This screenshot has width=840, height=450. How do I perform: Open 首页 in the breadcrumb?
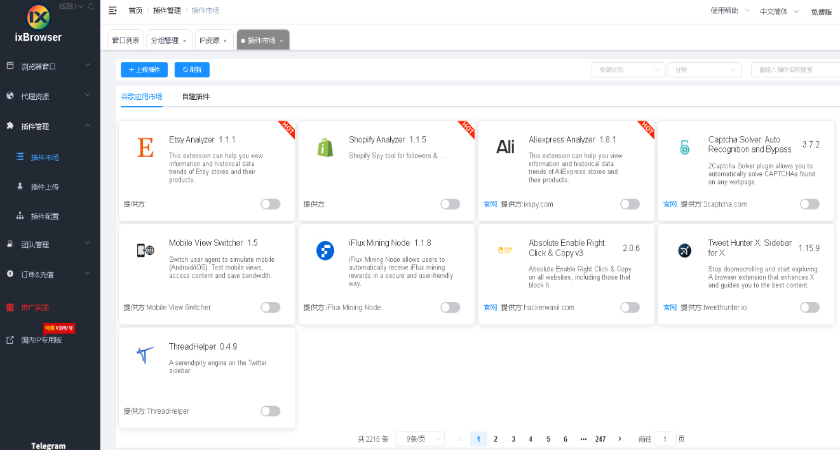[x=135, y=11]
